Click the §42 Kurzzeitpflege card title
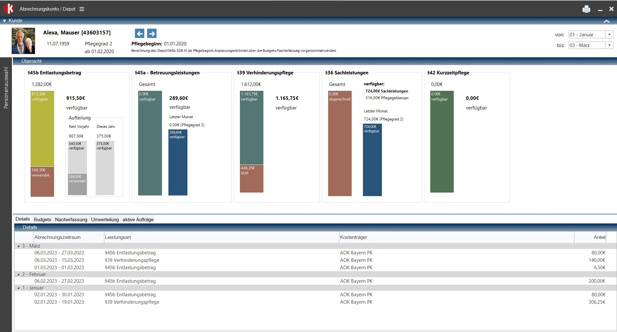Screen dimensions: 617x332 tap(448, 73)
